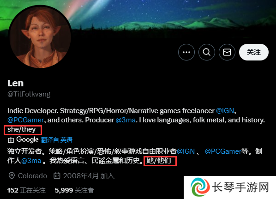Screen dimensions: 276x199
Task: Open @PCGamer link in translated Chinese bio
Action: coord(223,151)
